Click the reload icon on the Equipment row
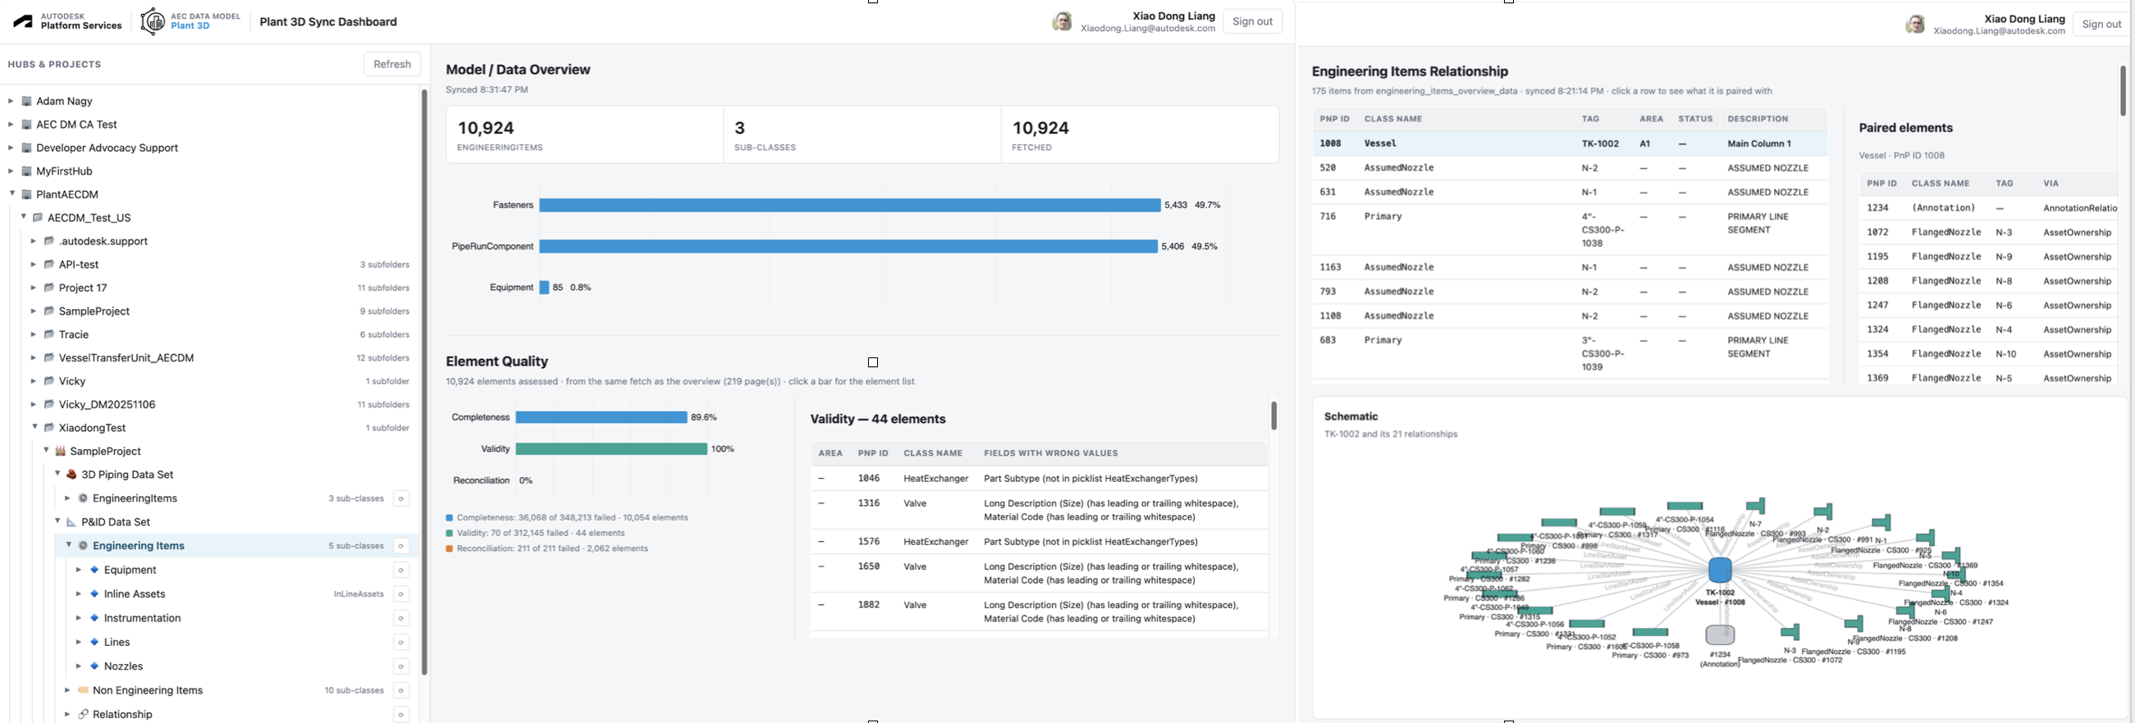Image resolution: width=2135 pixels, height=723 pixels. click(401, 570)
